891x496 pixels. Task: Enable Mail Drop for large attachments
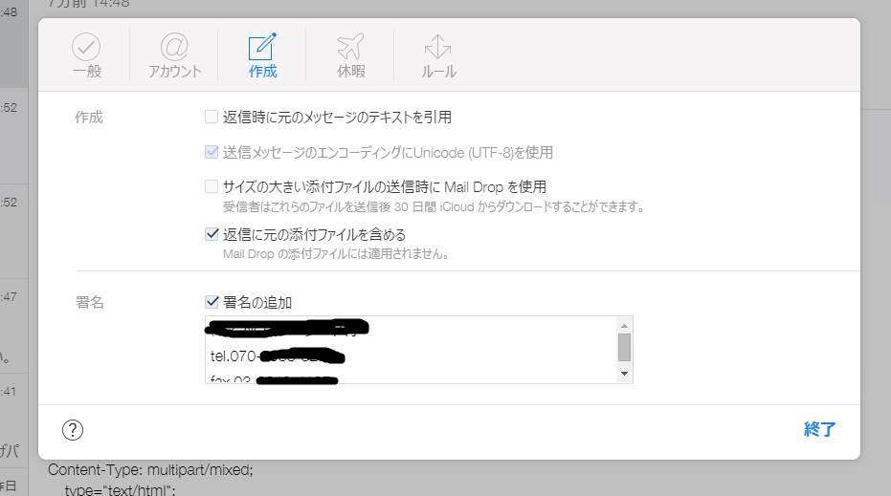click(212, 186)
